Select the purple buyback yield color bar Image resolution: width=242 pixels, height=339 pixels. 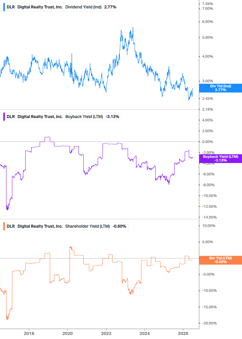tap(4, 117)
